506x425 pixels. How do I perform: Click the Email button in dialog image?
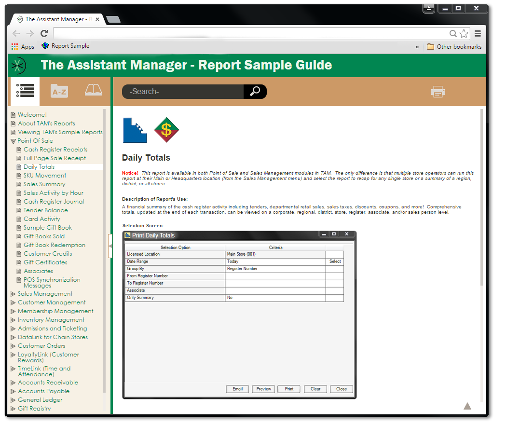pyautogui.click(x=237, y=389)
